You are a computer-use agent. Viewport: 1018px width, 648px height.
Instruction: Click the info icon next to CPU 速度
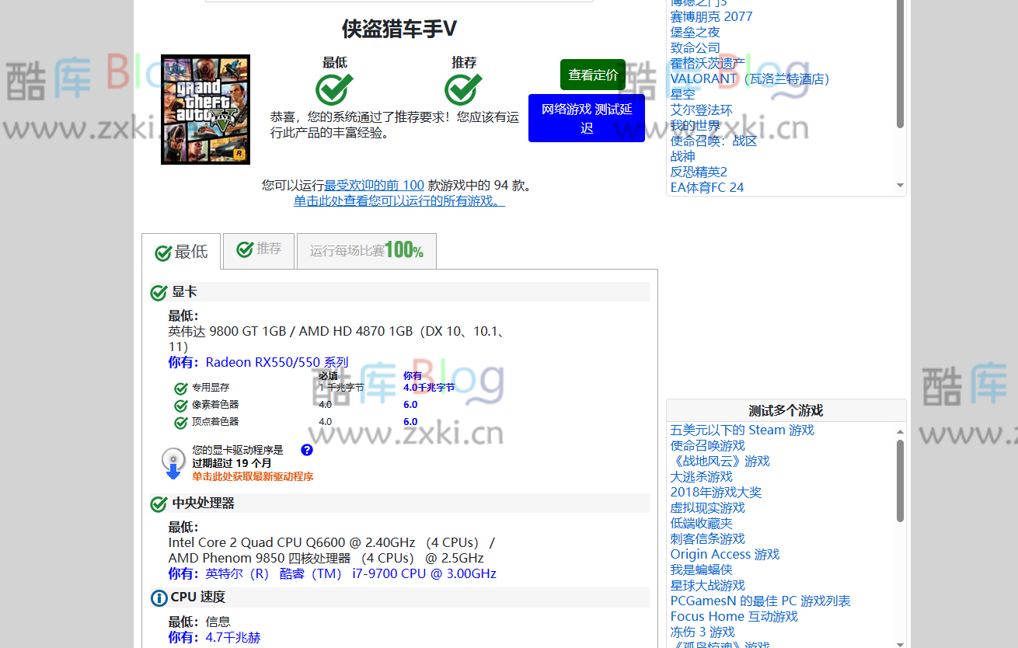[158, 597]
